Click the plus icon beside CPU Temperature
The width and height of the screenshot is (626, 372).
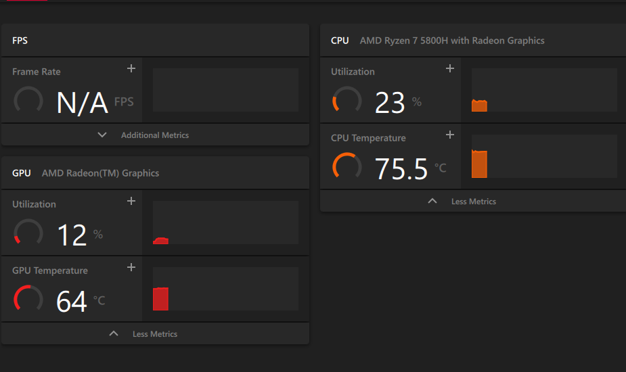pos(450,135)
